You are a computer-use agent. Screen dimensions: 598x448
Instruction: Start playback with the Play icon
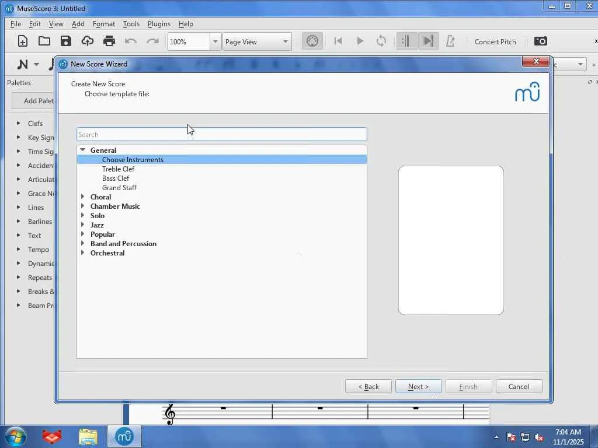[x=360, y=41]
